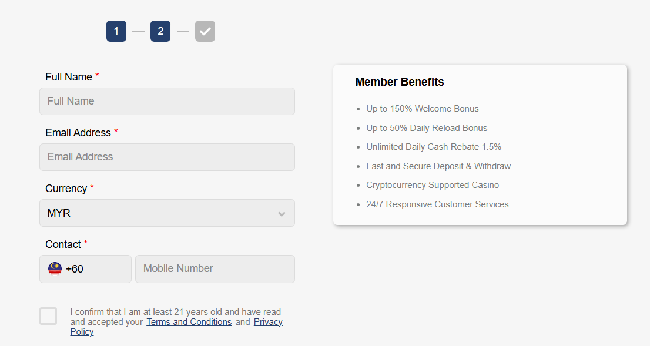Focus the Mobile Number input field
Viewport: 650px width, 346px height.
215,269
